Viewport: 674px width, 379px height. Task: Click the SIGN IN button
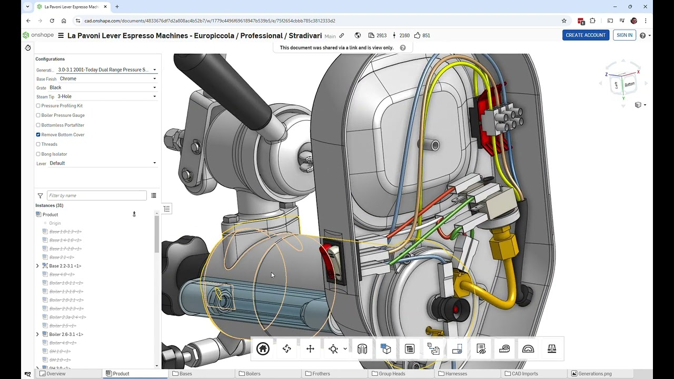coord(625,35)
